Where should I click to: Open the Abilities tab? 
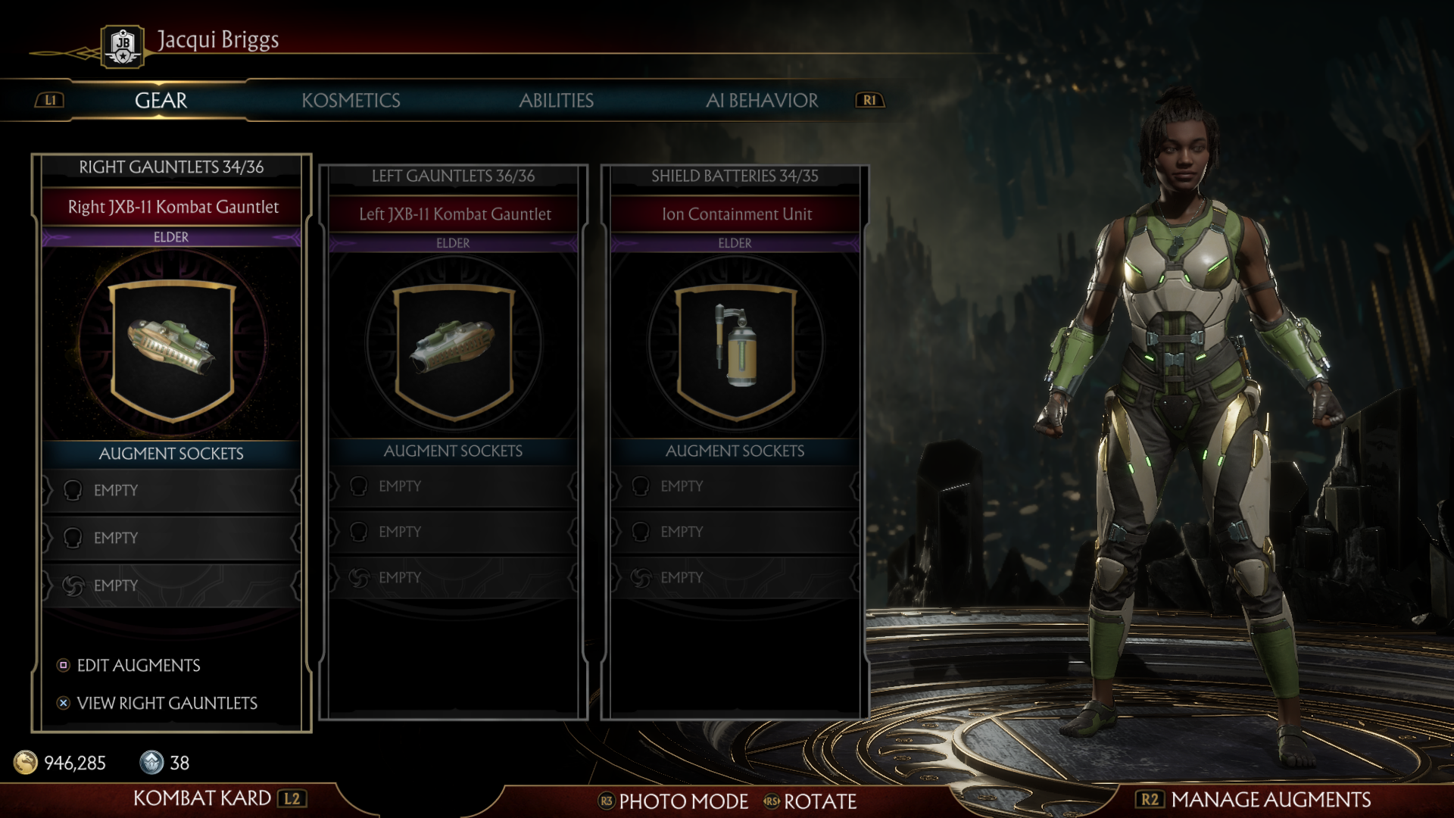point(557,101)
